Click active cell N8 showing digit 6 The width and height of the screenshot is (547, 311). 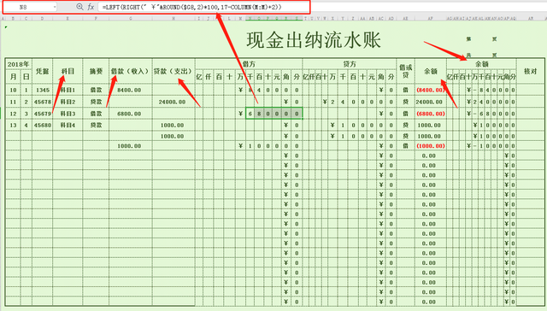click(250, 114)
